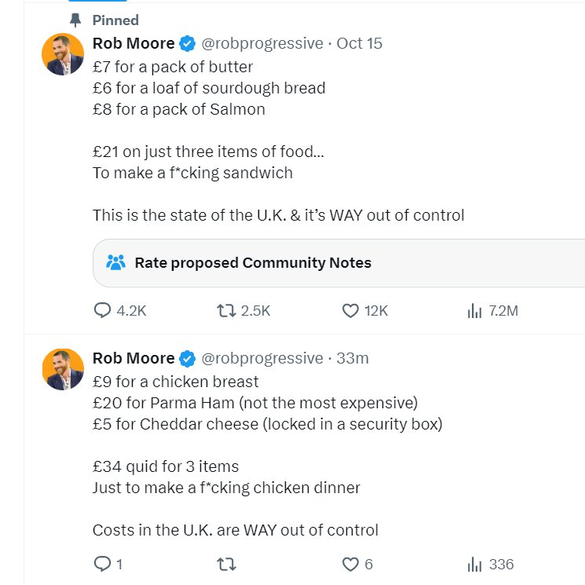
Task: View analytics showing 7.2M views
Action: pyautogui.click(x=492, y=310)
